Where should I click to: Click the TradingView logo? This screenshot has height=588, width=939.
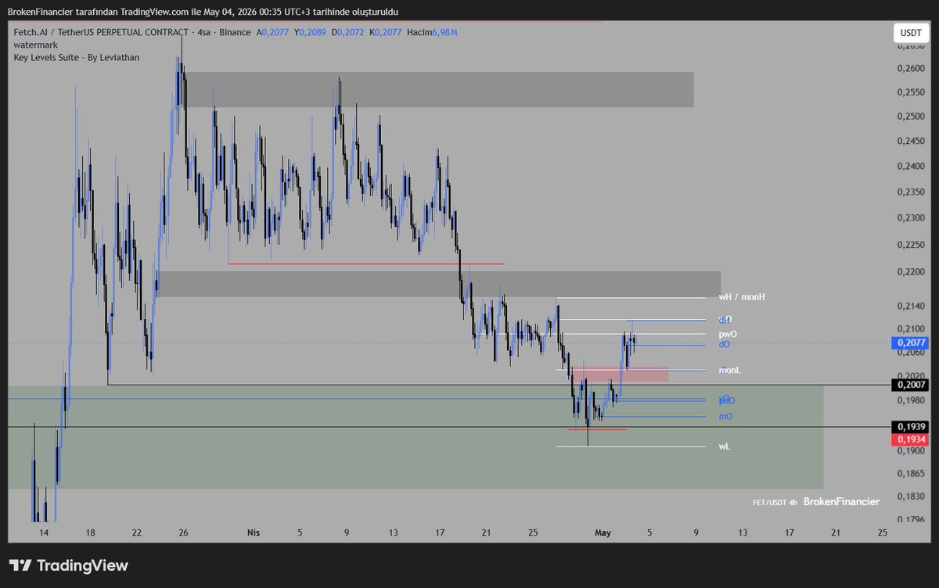pyautogui.click(x=68, y=565)
